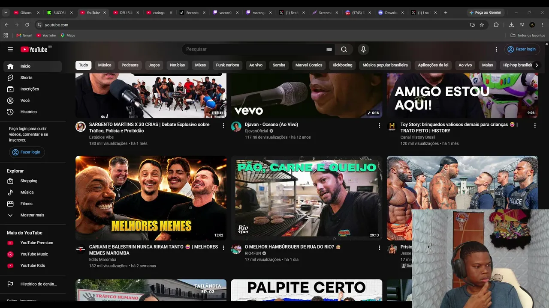Select the Samba filter chip

[x=279, y=65]
